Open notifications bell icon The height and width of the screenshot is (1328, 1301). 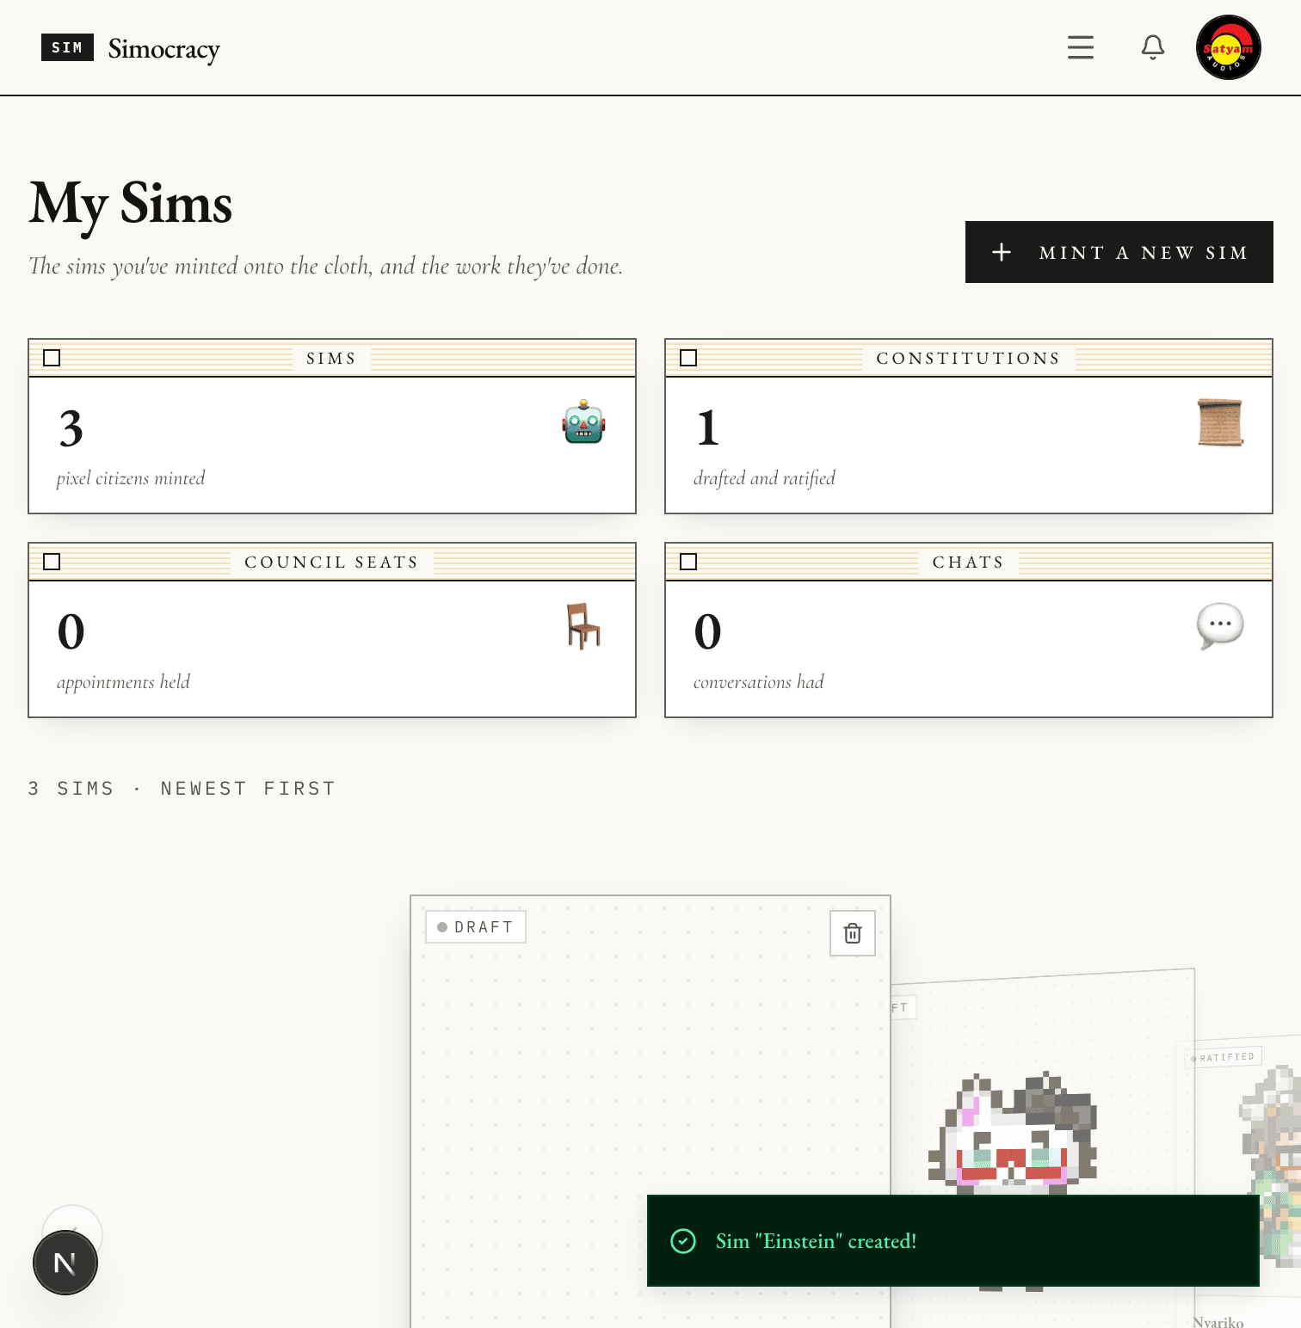[x=1153, y=47]
